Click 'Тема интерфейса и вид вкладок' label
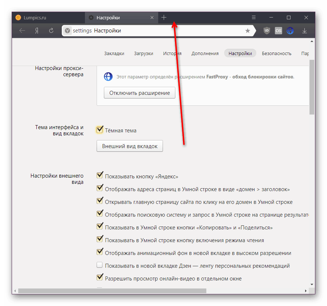This screenshot has width=327, height=306. coord(59,130)
